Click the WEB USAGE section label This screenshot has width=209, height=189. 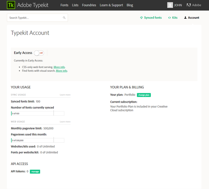(18, 122)
